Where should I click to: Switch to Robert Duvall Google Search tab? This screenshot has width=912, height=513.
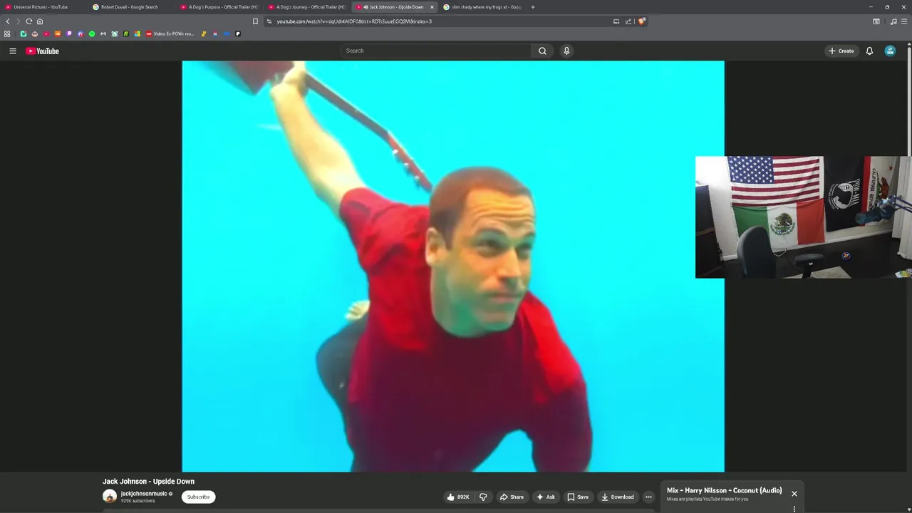click(131, 7)
